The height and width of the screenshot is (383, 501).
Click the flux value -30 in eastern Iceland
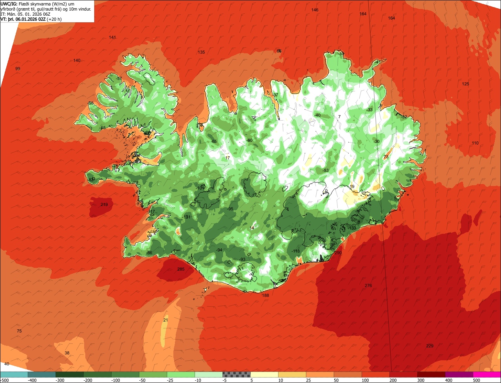pos(377,141)
